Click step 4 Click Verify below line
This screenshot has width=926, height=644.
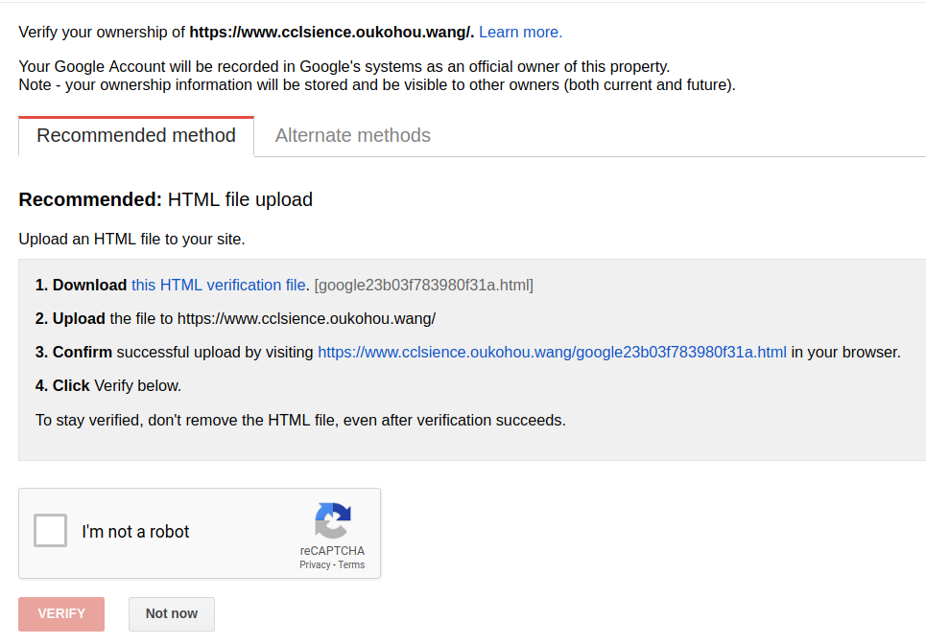108,385
